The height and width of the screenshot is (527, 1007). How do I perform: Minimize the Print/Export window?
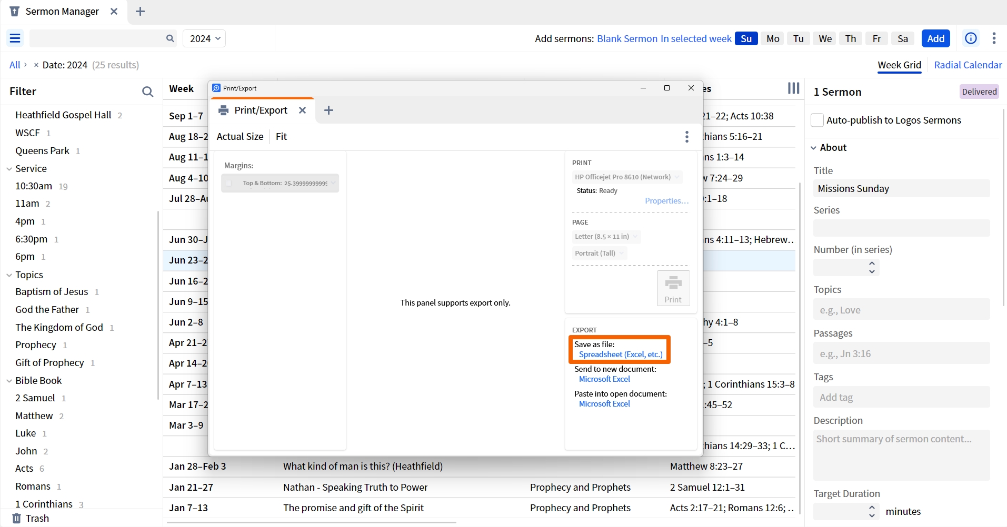click(x=643, y=88)
